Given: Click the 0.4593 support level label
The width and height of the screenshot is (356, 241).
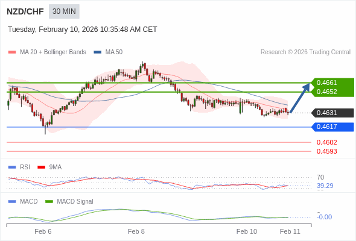Looking at the screenshot, I should click(x=326, y=151).
